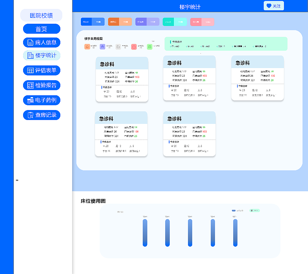Screen dimensions: 308x274
Task: Click the 首页 button in the sidebar
Action: pos(42,29)
